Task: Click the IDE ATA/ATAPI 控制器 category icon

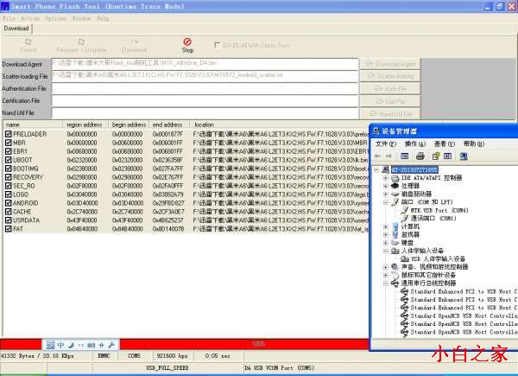Action: [x=395, y=178]
